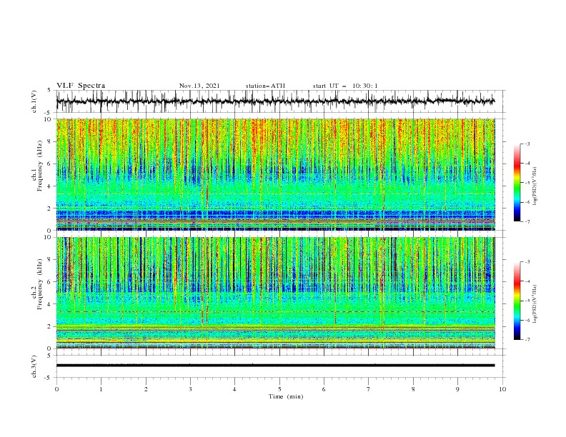Click time axis tick label "10"
This screenshot has width=566, height=437.
click(x=502, y=389)
